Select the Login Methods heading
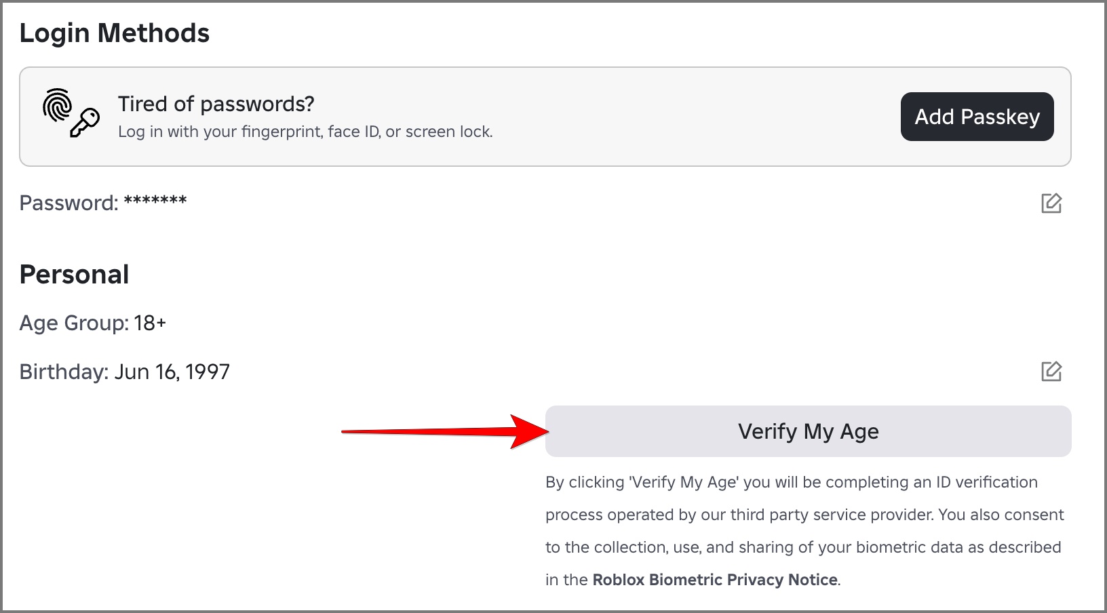 114,32
